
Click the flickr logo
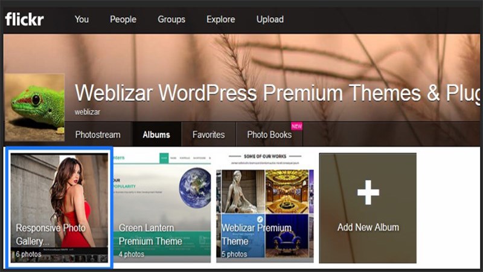click(24, 19)
